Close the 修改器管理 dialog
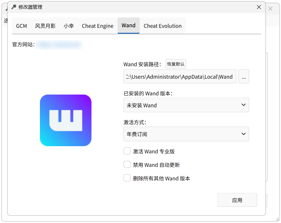 (259, 7)
